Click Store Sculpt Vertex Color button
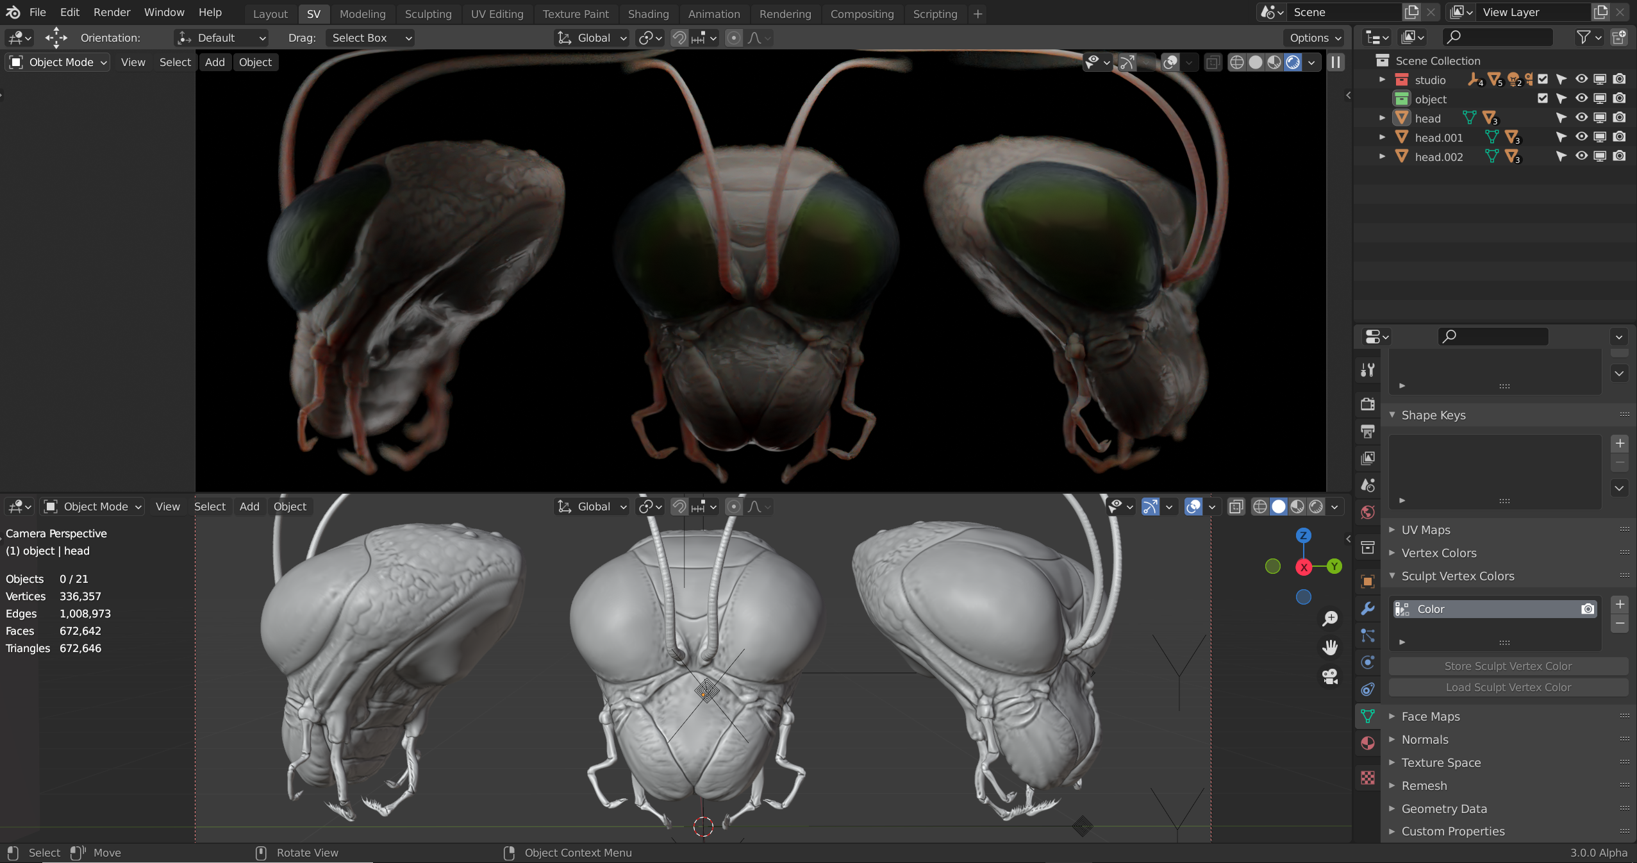This screenshot has height=863, width=1637. pos(1508,666)
